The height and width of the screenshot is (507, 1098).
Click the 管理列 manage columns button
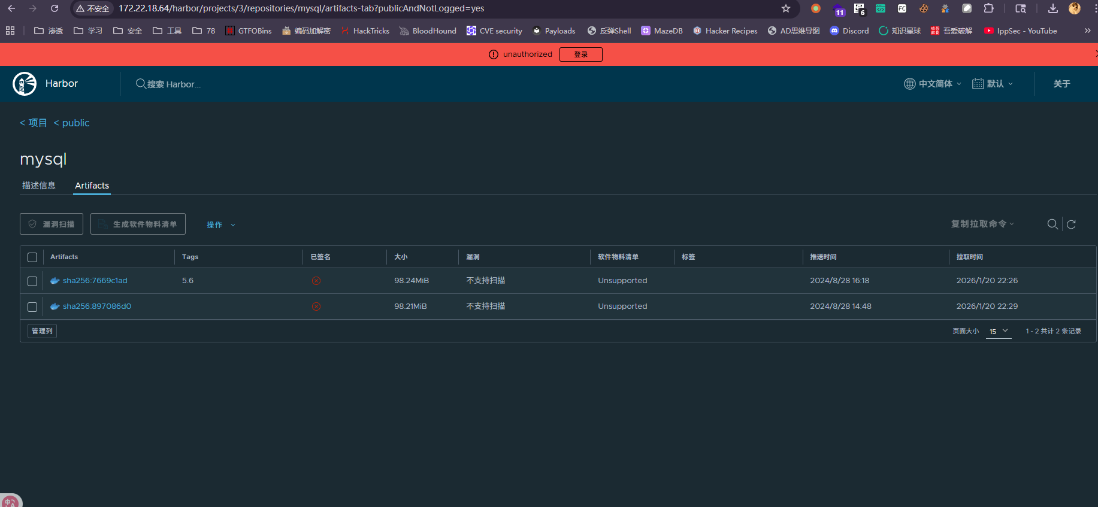(42, 331)
